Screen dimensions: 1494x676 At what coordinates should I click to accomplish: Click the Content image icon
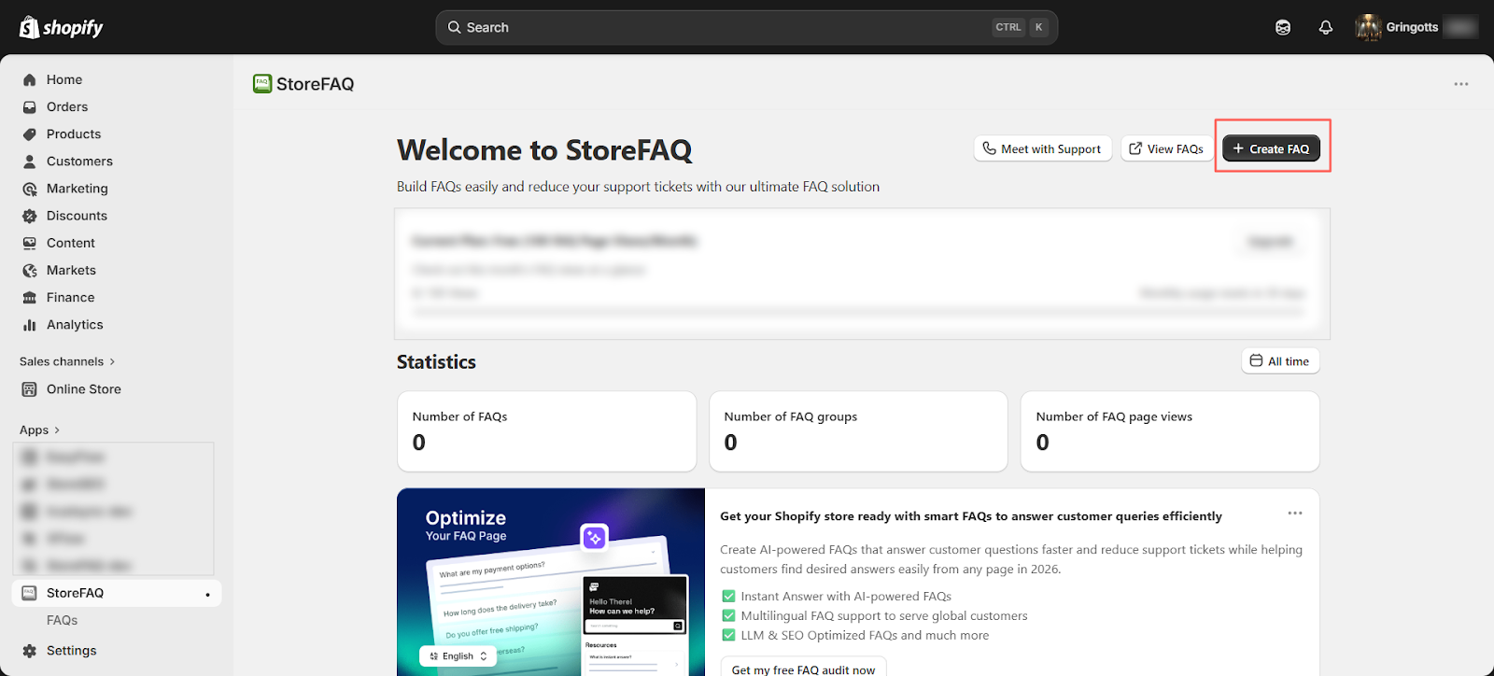coord(30,243)
